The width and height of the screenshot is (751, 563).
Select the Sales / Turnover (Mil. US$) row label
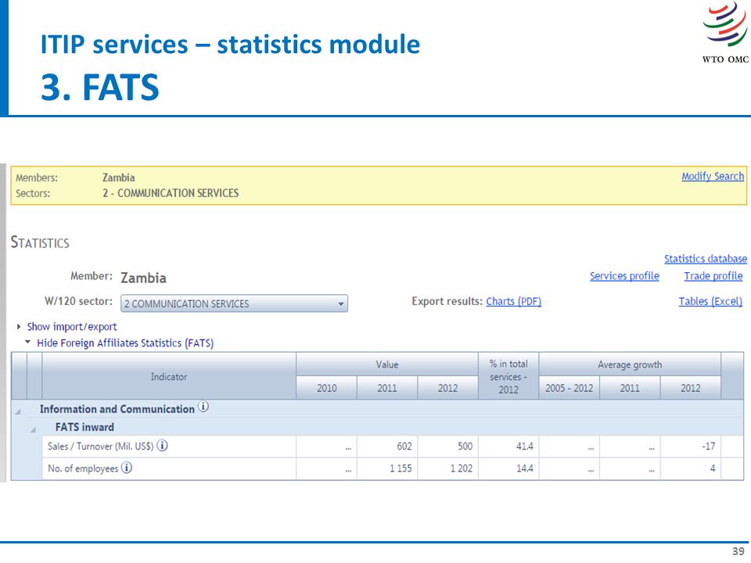pyautogui.click(x=101, y=446)
